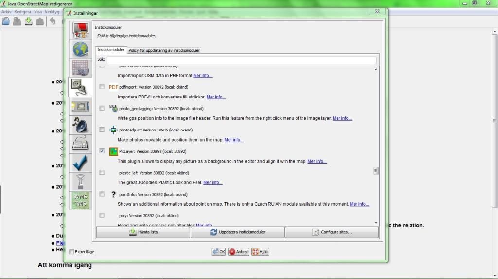Click the Avbryt cancel button
The image size is (498, 279).
238,252
